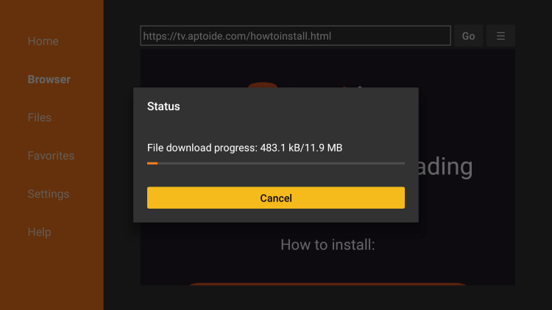The height and width of the screenshot is (310, 552).
Task: Select Browser in the sidebar
Action: pos(49,79)
